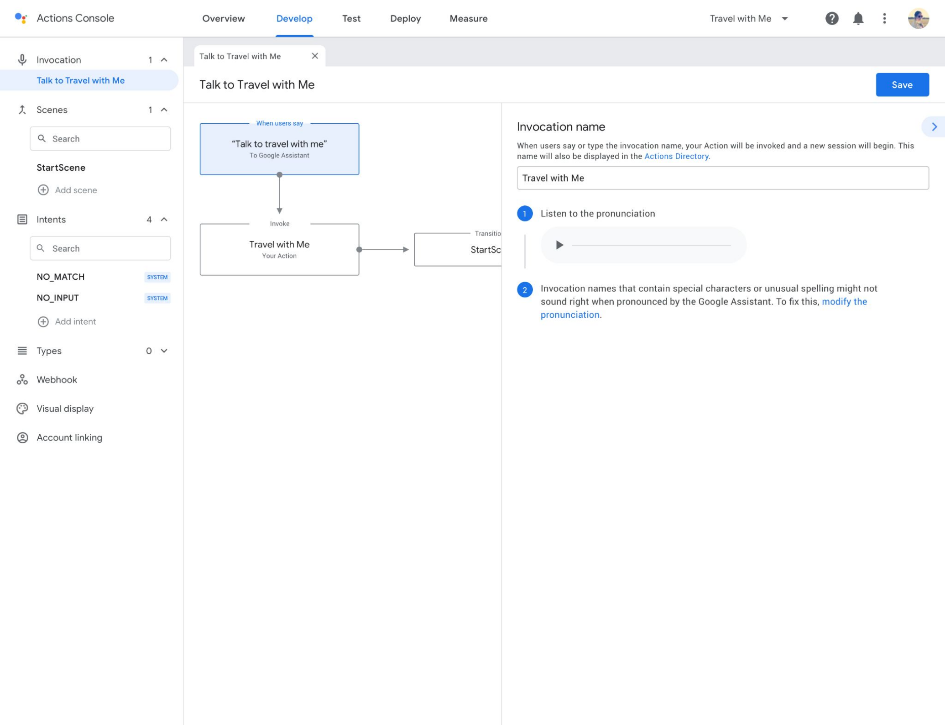The image size is (945, 725).
Task: Focus the Intents search field
Action: coord(100,248)
